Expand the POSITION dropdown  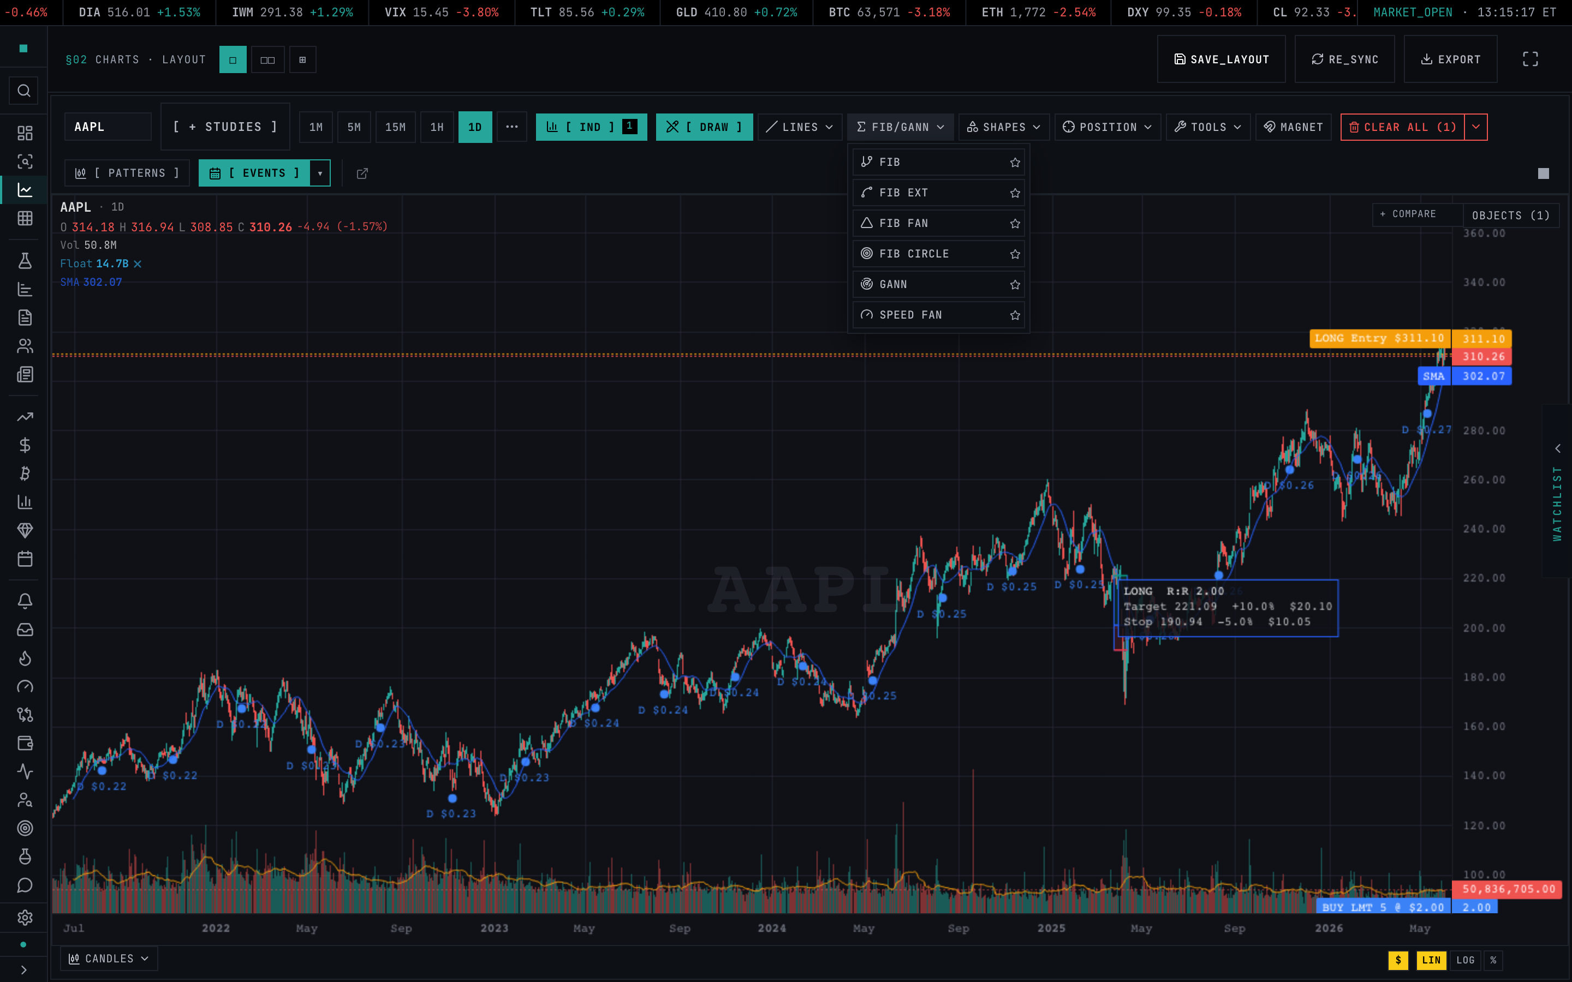click(x=1107, y=127)
